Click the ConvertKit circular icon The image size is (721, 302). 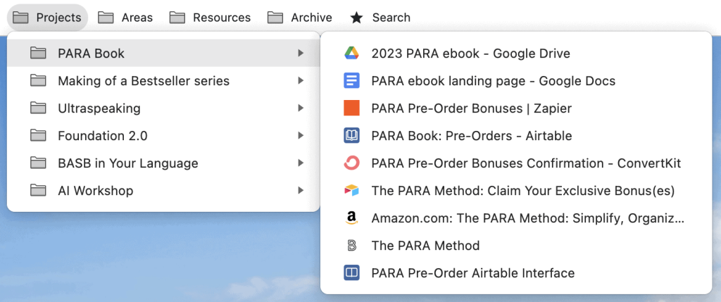point(351,163)
